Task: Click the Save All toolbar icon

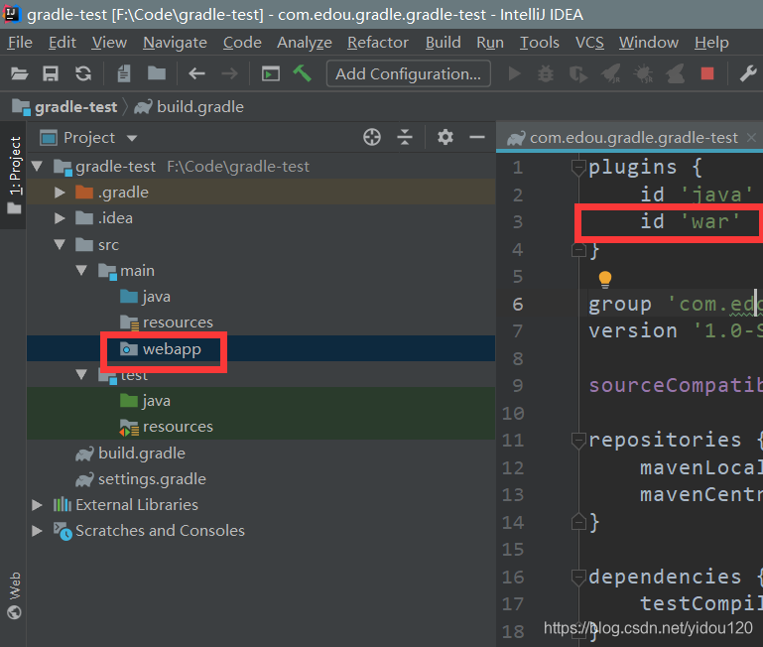Action: [51, 74]
